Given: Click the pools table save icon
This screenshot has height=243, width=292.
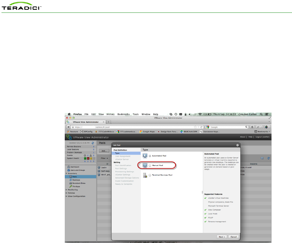Looking at the screenshot, I should 262,158.
